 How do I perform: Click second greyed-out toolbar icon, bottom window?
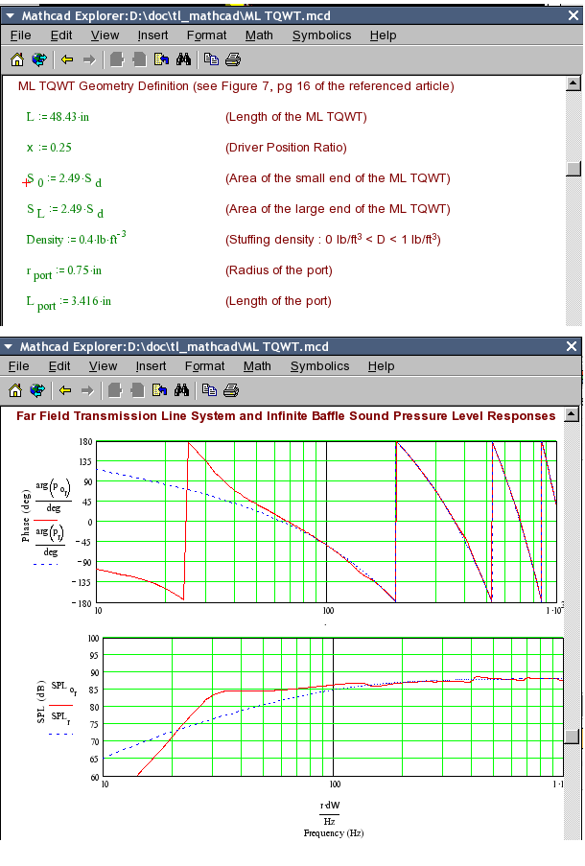(x=137, y=390)
